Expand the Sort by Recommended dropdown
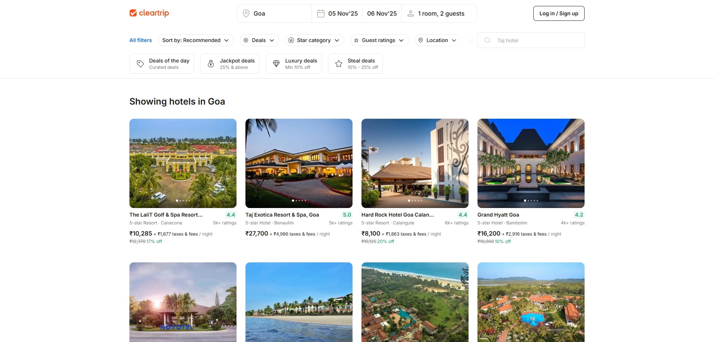The width and height of the screenshot is (714, 342). tap(196, 40)
